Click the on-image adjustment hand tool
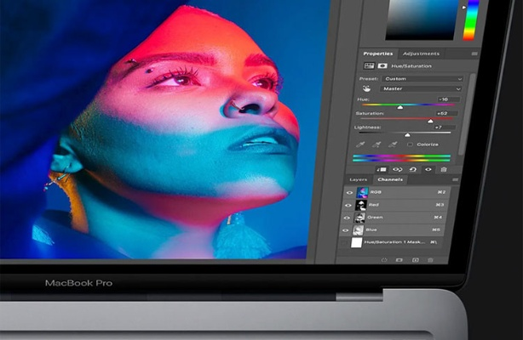The width and height of the screenshot is (523, 340). pyautogui.click(x=367, y=88)
